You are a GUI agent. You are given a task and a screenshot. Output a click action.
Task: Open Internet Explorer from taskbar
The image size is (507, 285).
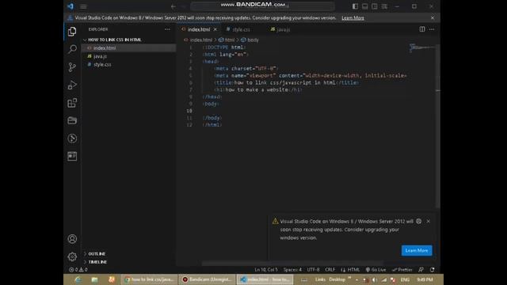(78, 279)
